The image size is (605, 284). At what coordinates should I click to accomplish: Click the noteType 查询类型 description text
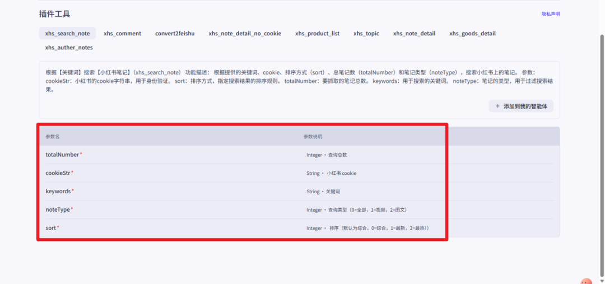[x=357, y=210]
